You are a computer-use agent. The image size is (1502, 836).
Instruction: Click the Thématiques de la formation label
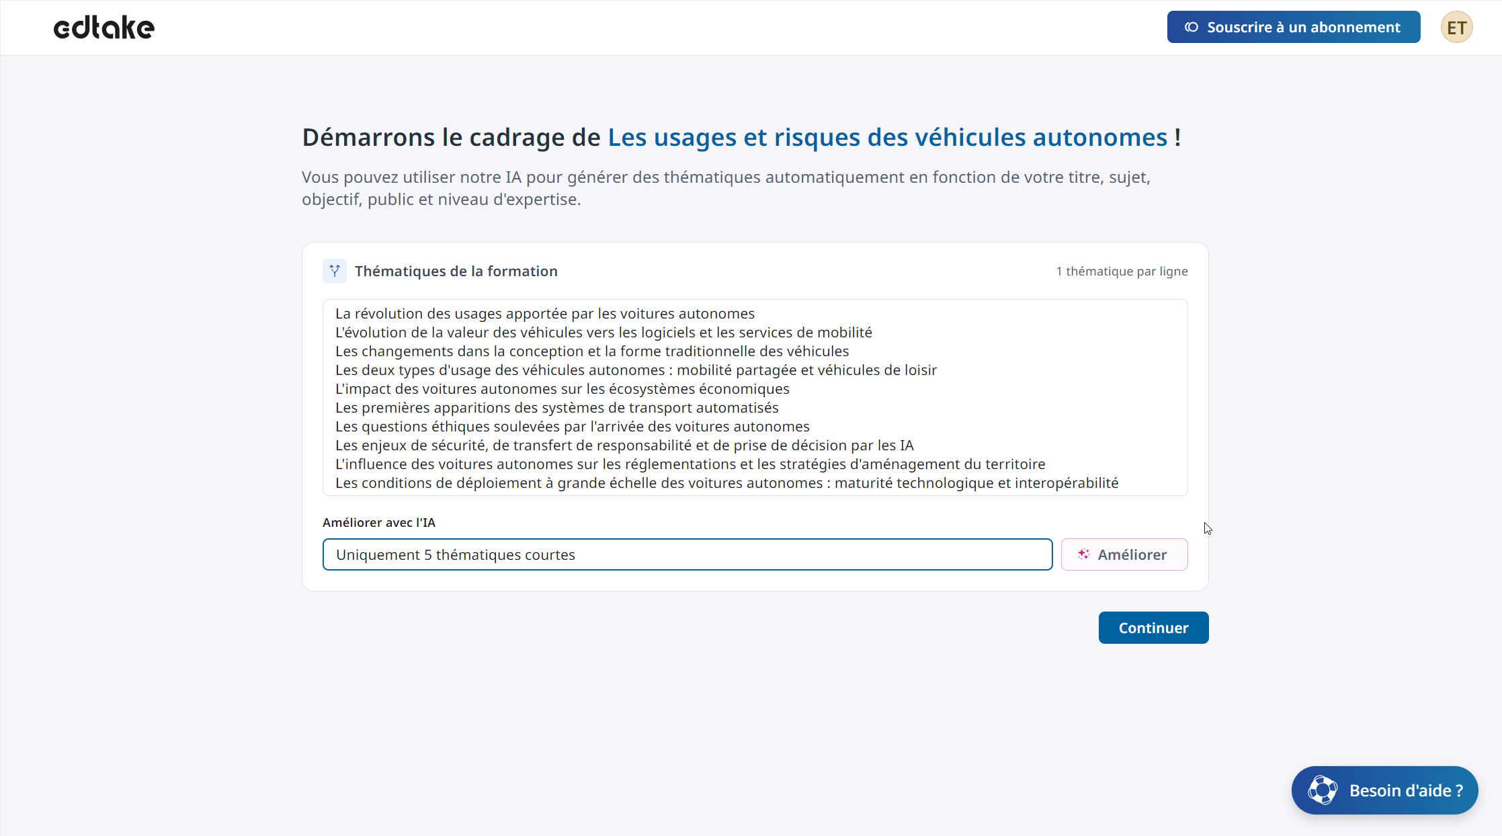click(456, 271)
